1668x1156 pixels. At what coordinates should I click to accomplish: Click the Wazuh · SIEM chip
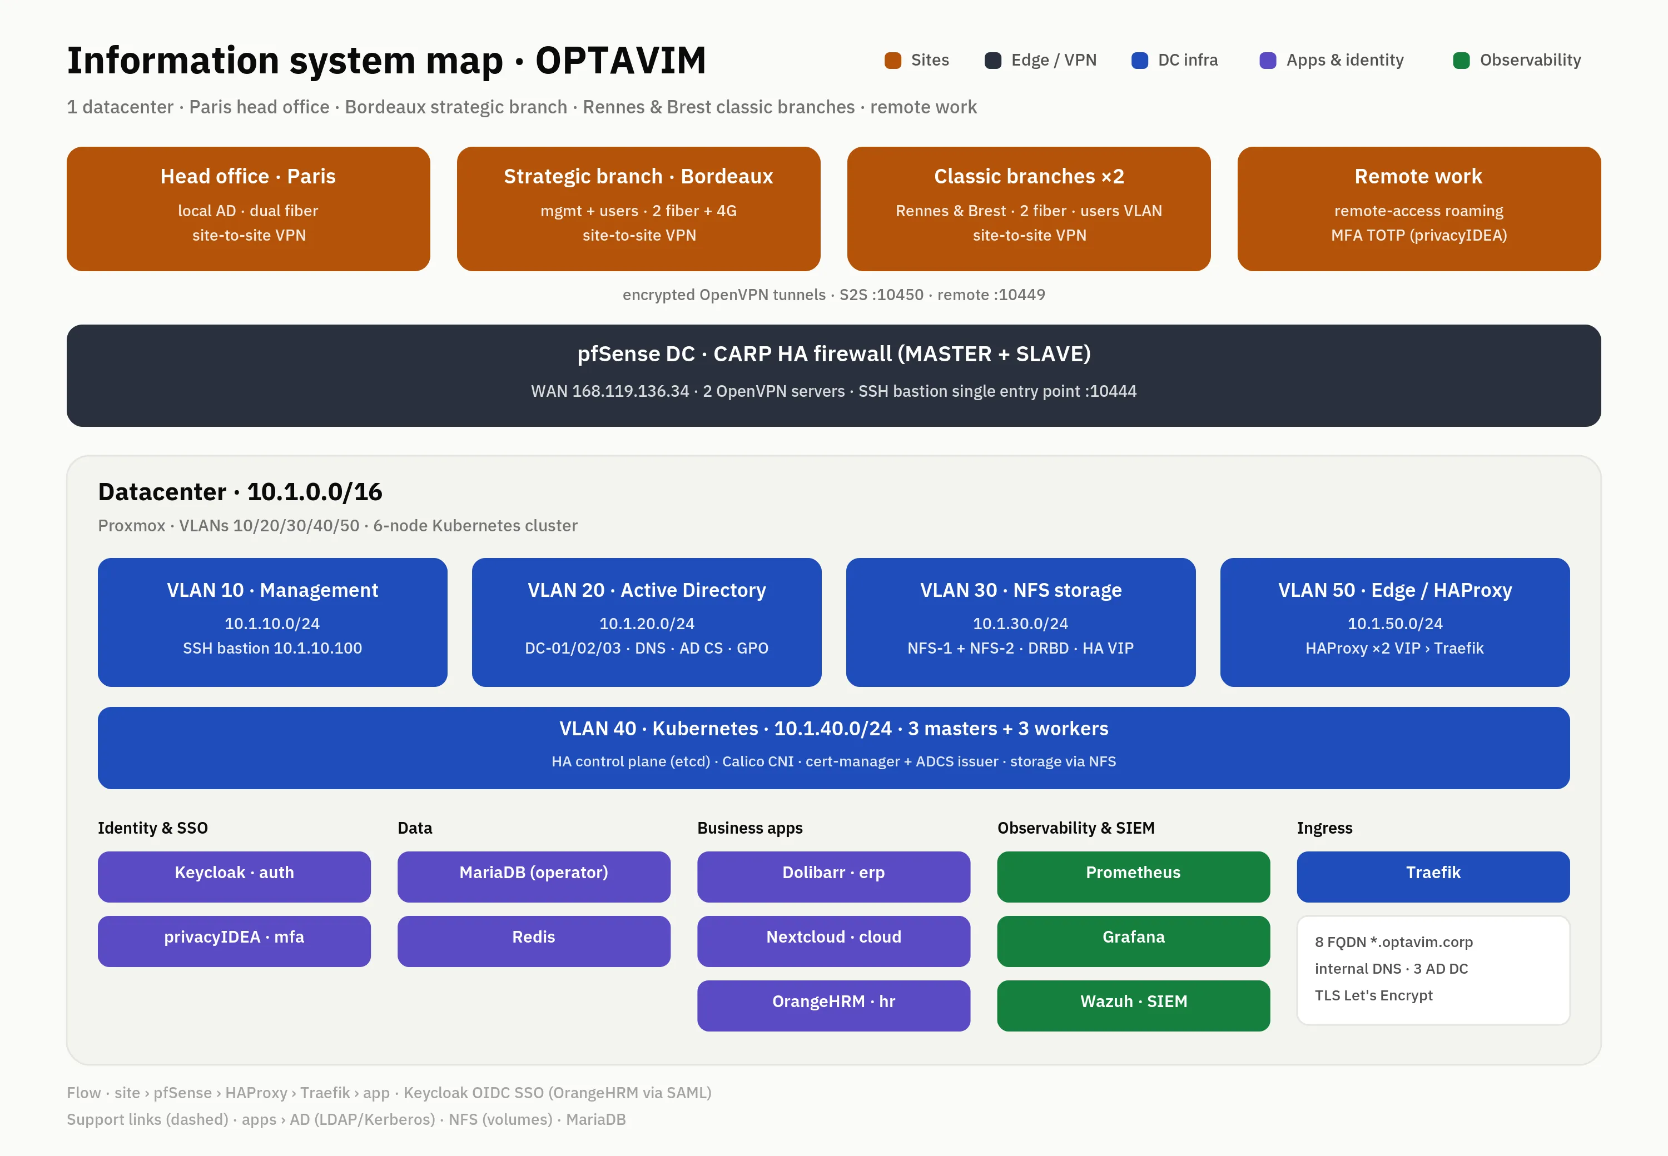coord(1133,1005)
